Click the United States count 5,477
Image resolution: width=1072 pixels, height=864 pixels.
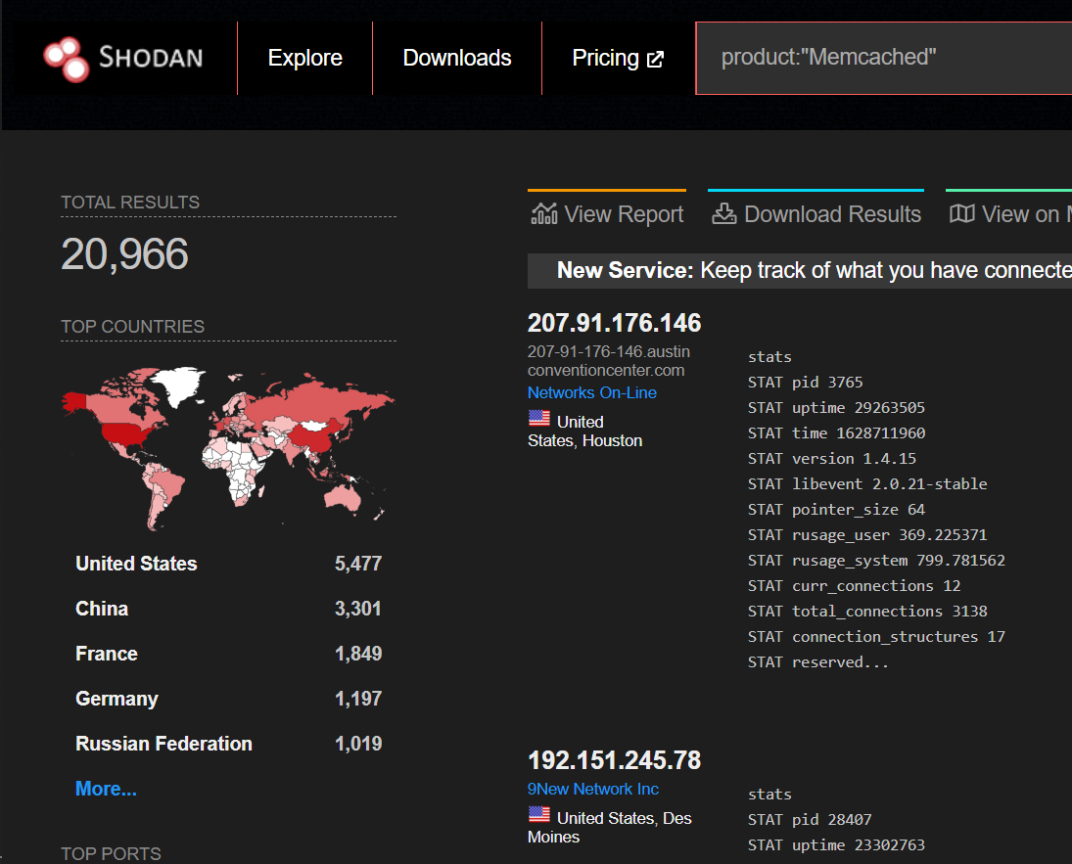[x=358, y=564]
